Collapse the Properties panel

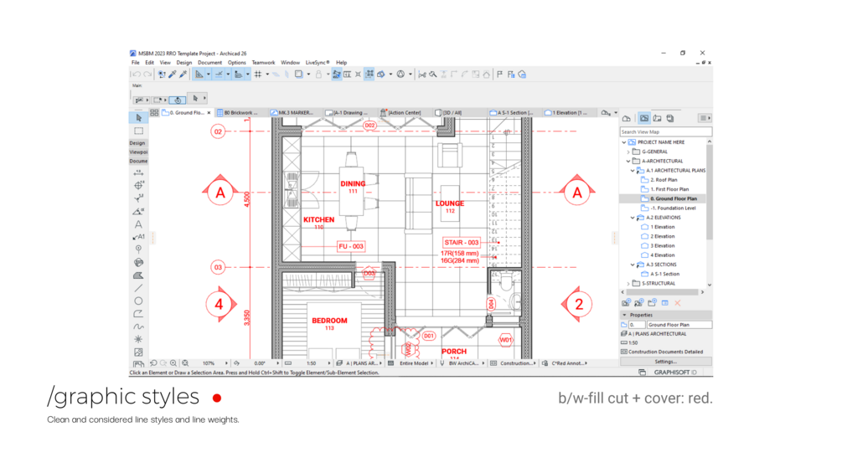point(624,316)
